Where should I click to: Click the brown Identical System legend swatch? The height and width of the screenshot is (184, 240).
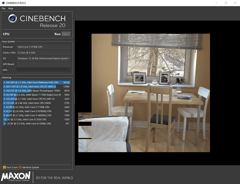pos(21,167)
